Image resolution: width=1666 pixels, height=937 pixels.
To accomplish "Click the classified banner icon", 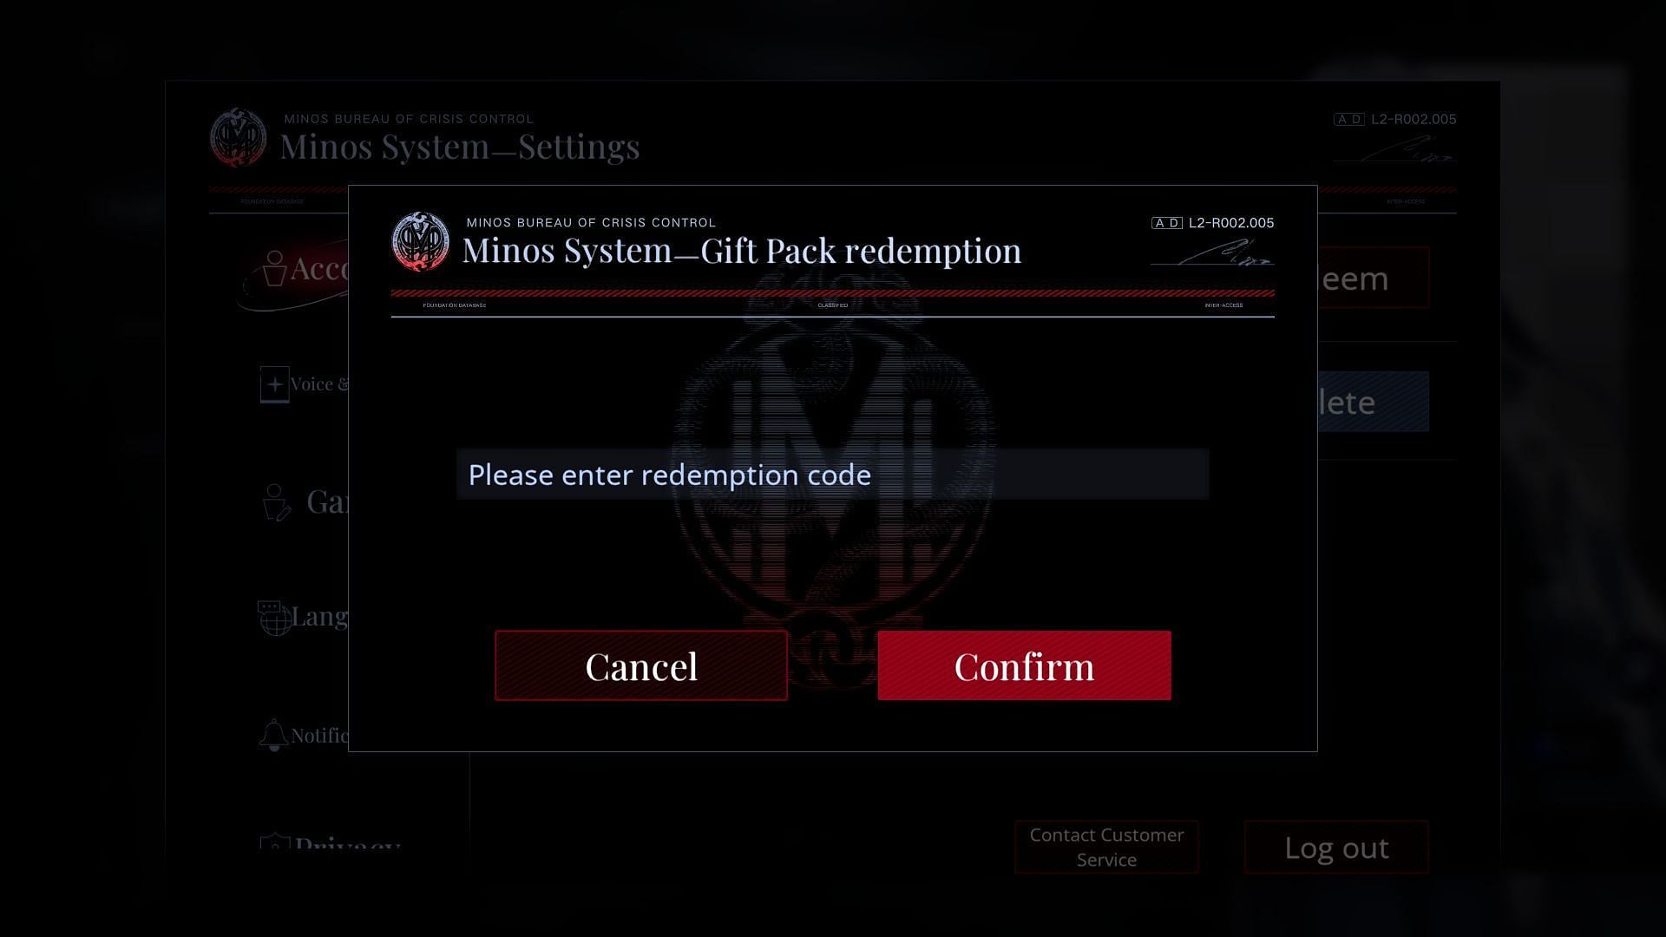I will pos(833,305).
